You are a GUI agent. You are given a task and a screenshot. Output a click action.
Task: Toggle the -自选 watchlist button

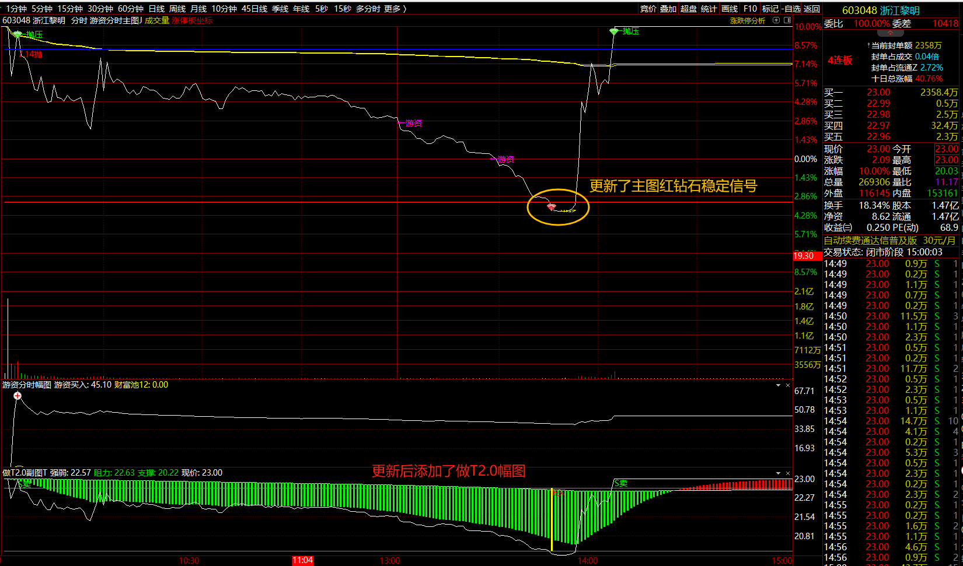[x=791, y=9]
